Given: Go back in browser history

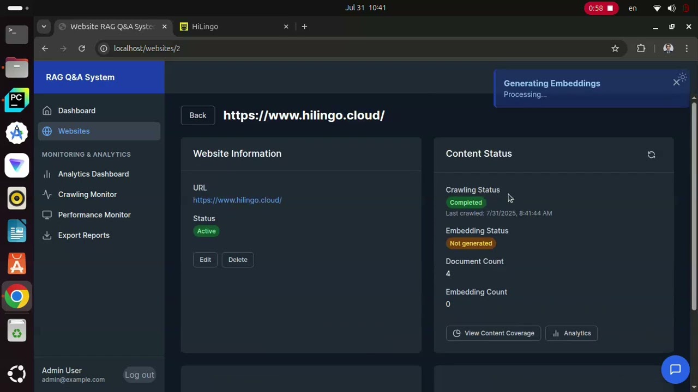Looking at the screenshot, I should click(x=45, y=48).
